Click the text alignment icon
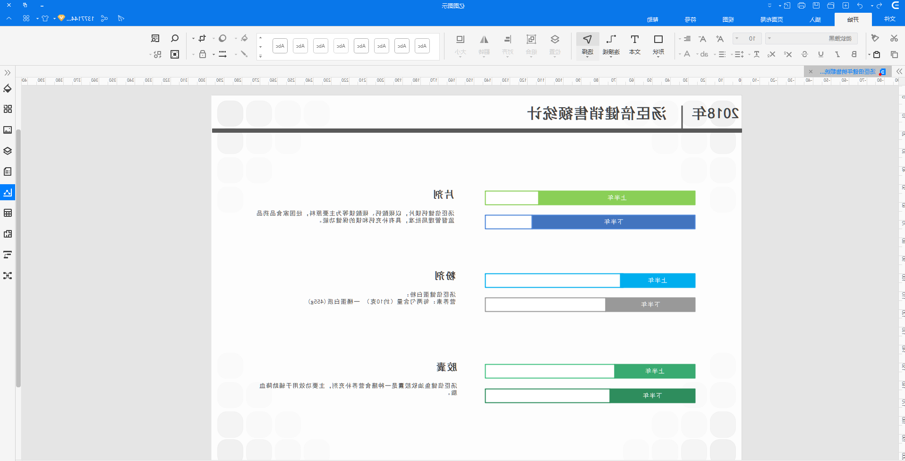 (x=687, y=38)
